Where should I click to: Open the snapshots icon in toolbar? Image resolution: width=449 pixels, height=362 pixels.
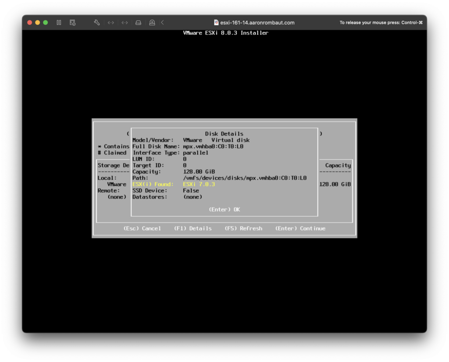[x=72, y=22]
